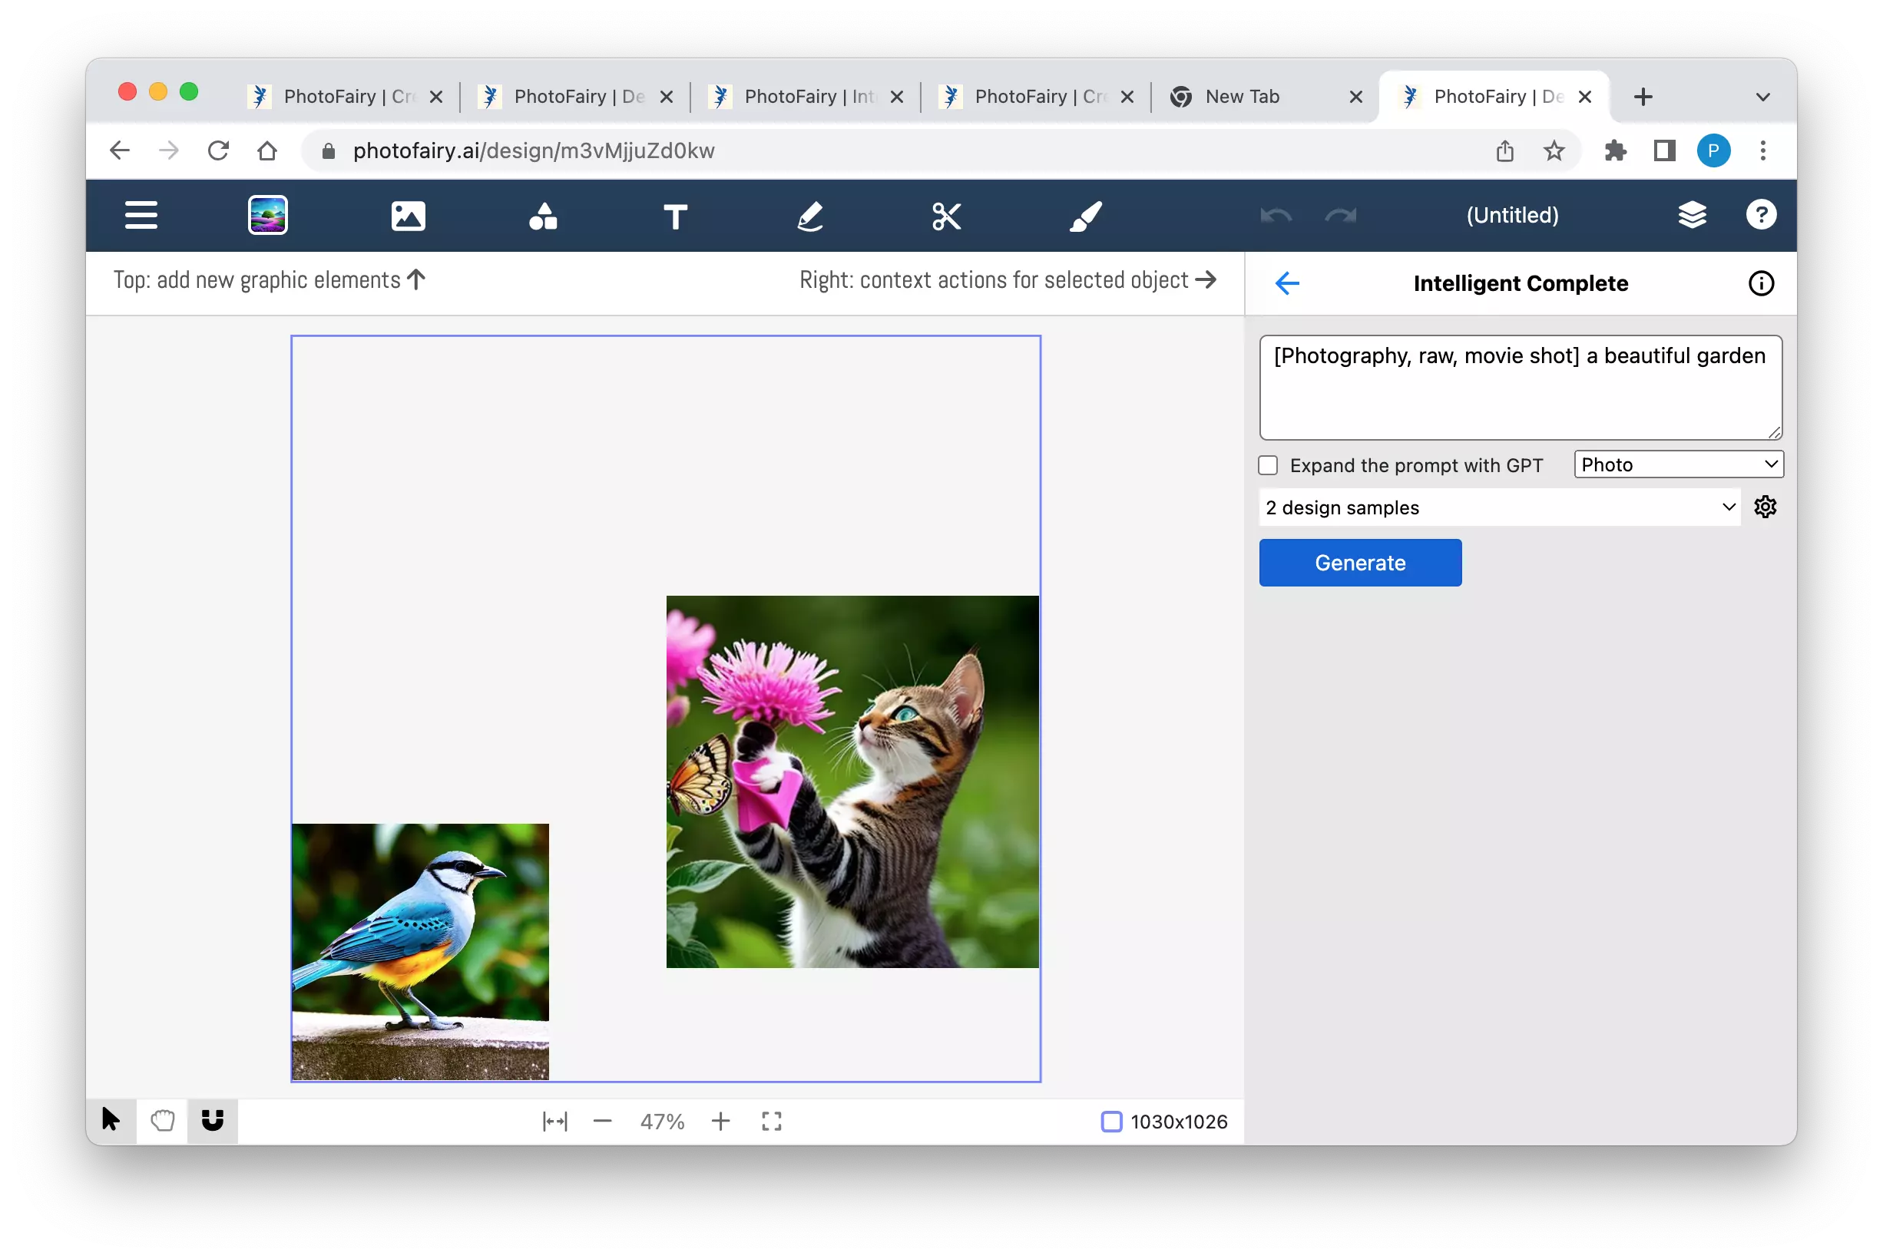The image size is (1883, 1259).
Task: Select the pencil drawing tool
Action: click(810, 215)
